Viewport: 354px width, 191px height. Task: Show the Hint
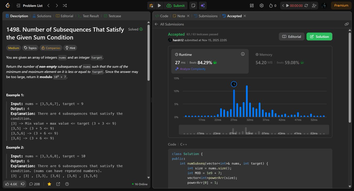pyautogui.click(x=70, y=48)
